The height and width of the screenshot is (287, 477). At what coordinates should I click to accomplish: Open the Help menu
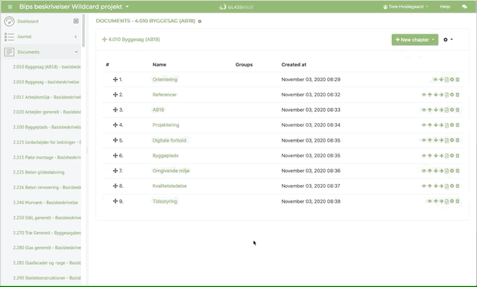click(445, 7)
